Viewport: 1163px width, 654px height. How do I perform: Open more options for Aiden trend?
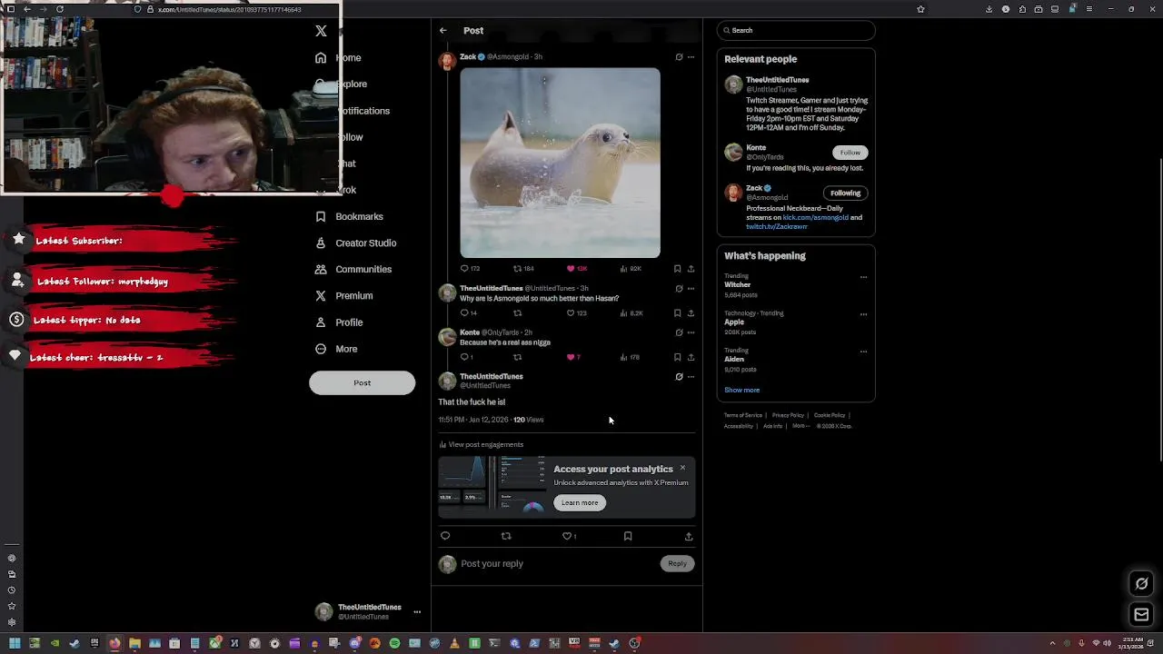tap(863, 352)
